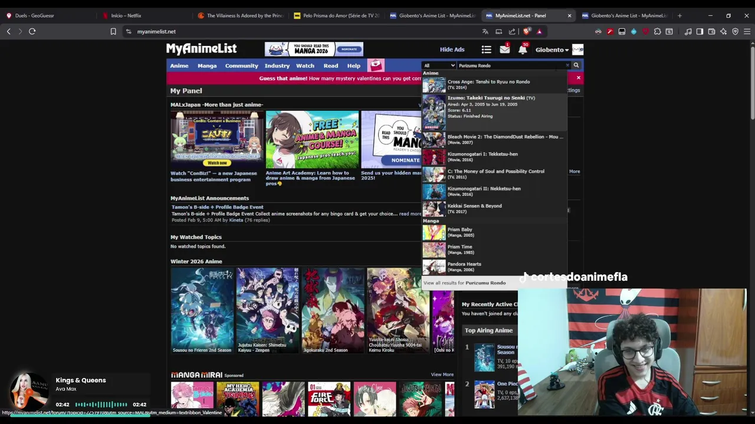This screenshot has height=424, width=755.
Task: Select Kizumonogatari I: Tekketsu-hen result
Action: click(x=494, y=157)
